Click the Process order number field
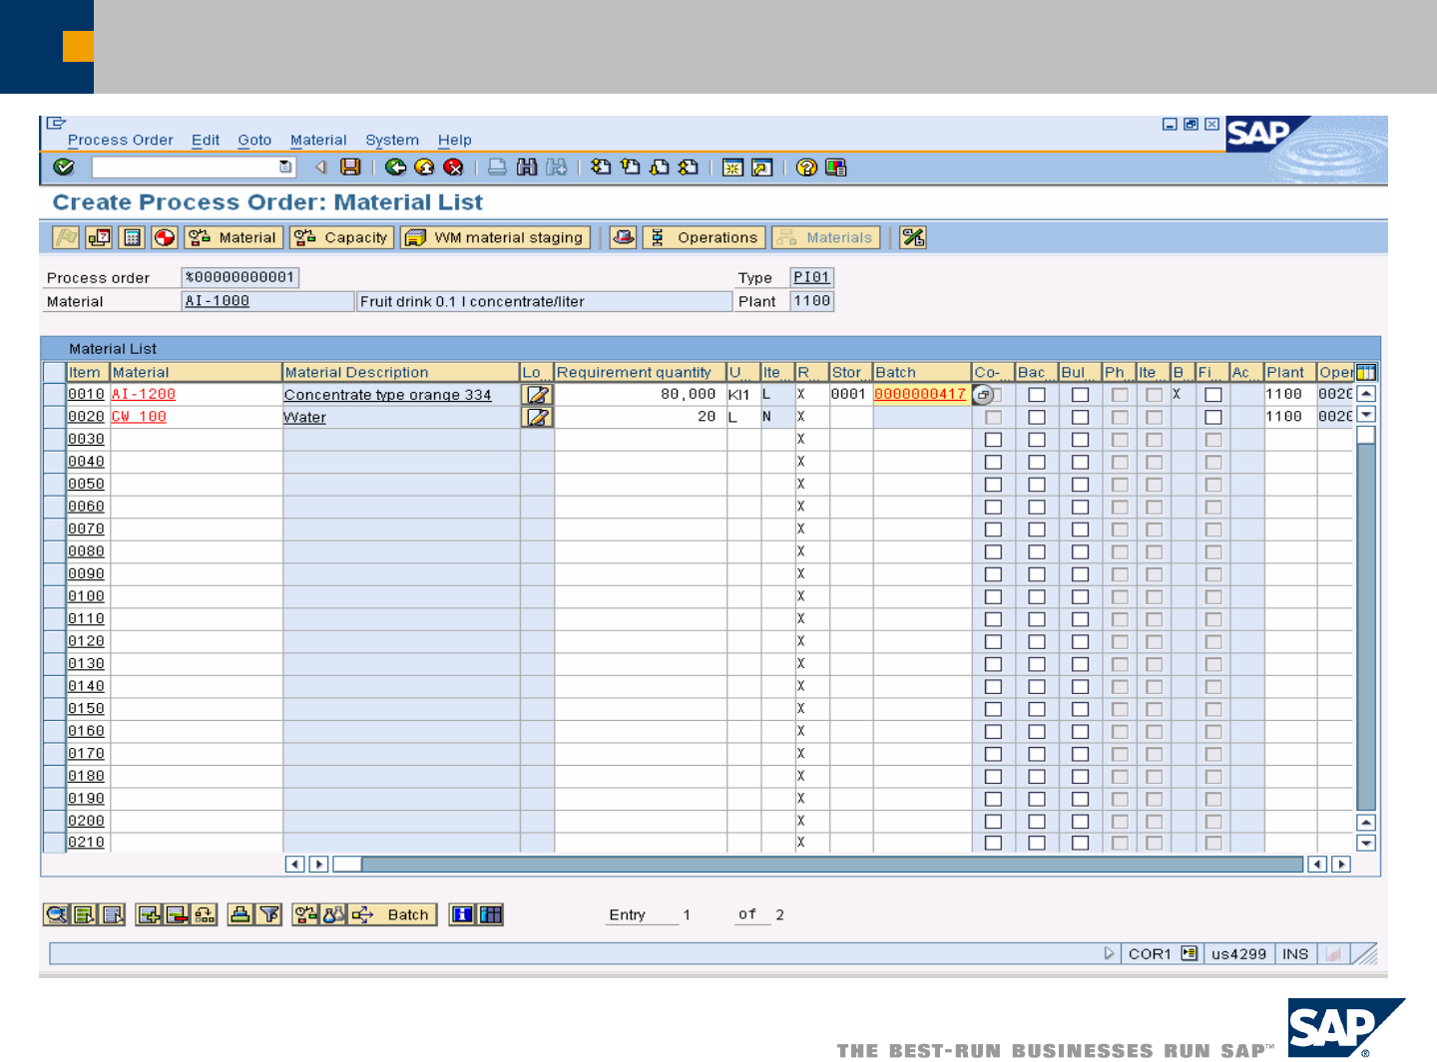Viewport: 1437px width, 1062px height. coord(240,277)
